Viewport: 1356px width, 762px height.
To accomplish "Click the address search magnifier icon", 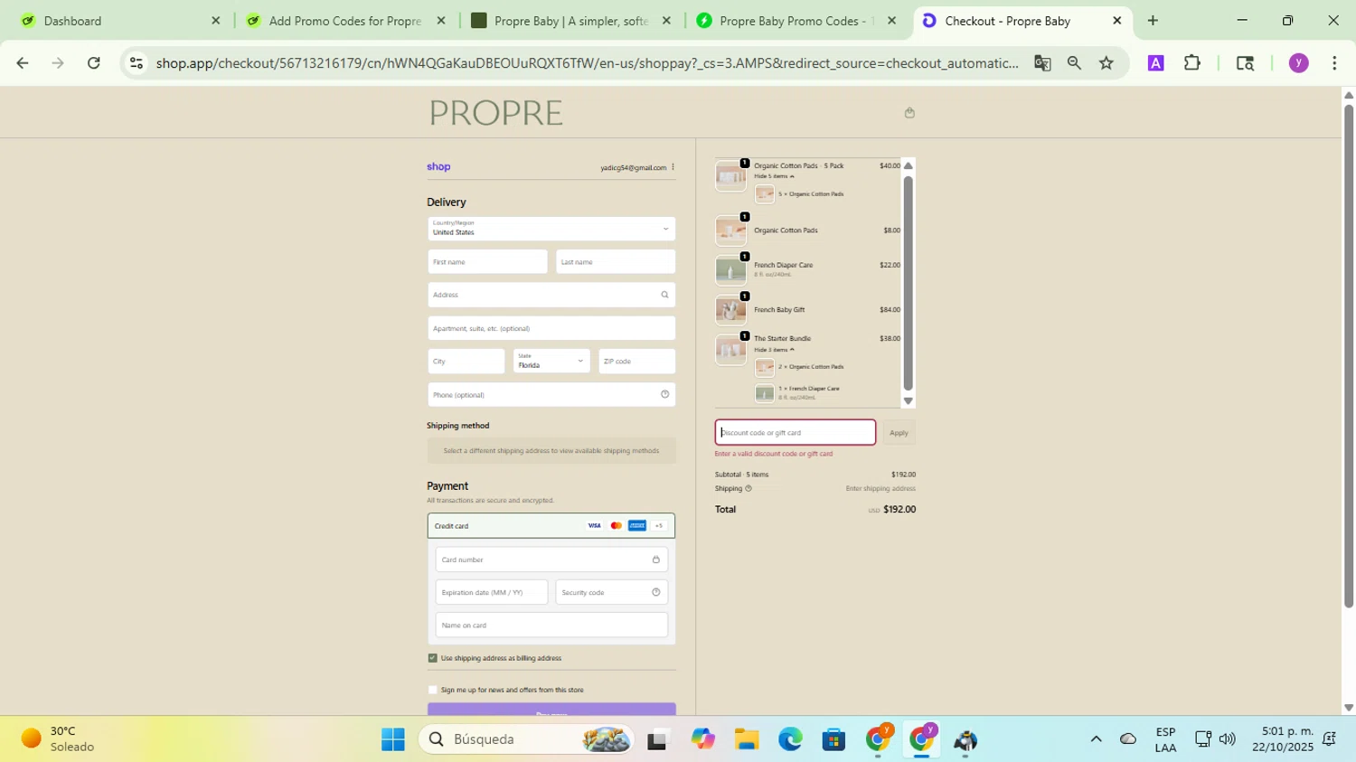I will 664,295.
